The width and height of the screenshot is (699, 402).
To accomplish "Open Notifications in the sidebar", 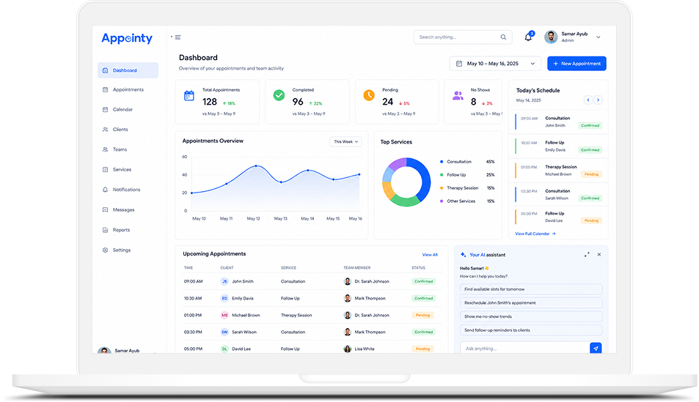I will point(128,190).
